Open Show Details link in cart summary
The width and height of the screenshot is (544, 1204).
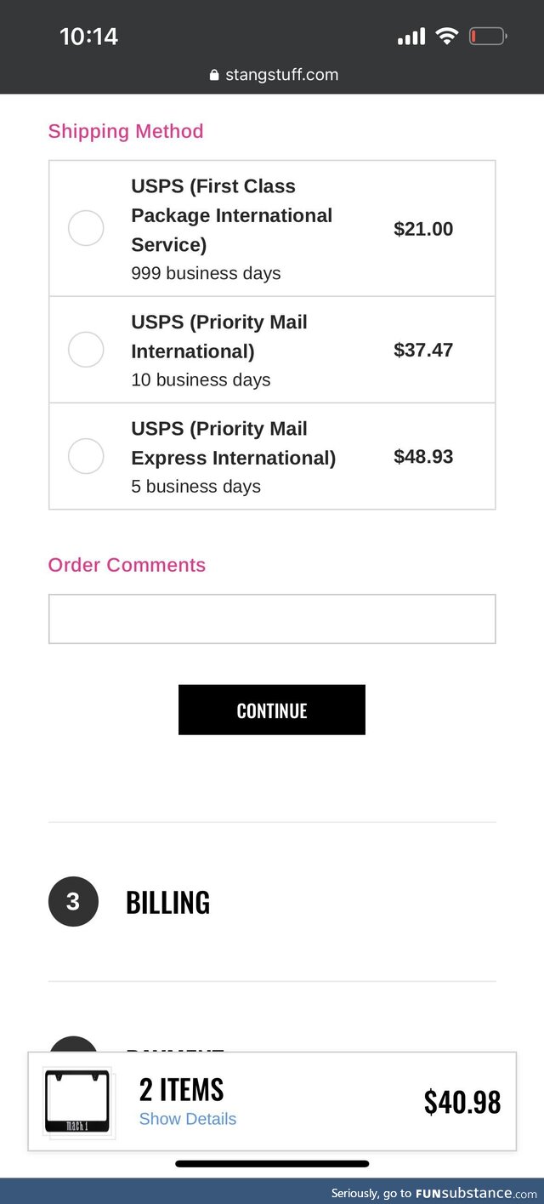[187, 1119]
